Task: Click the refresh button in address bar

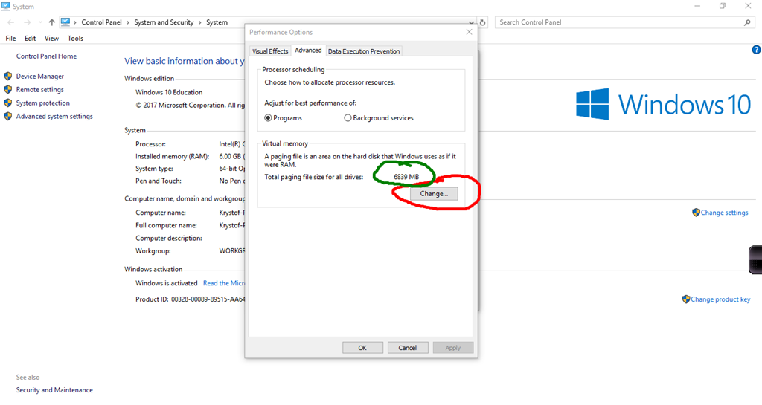Action: point(482,22)
